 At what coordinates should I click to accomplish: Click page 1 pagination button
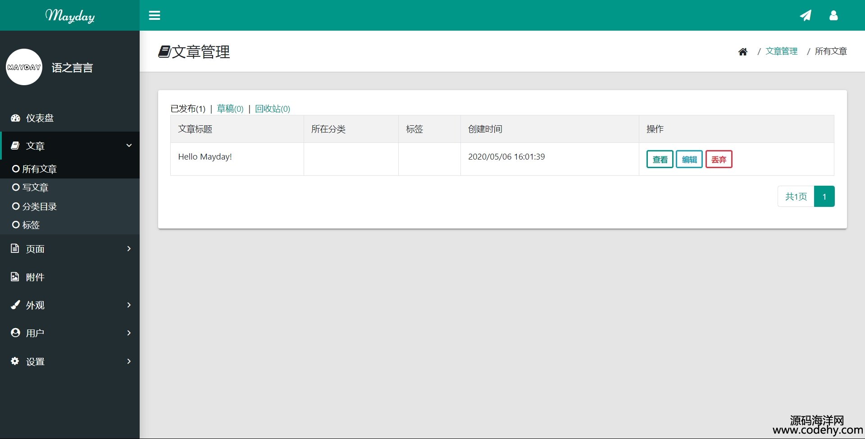[824, 197]
